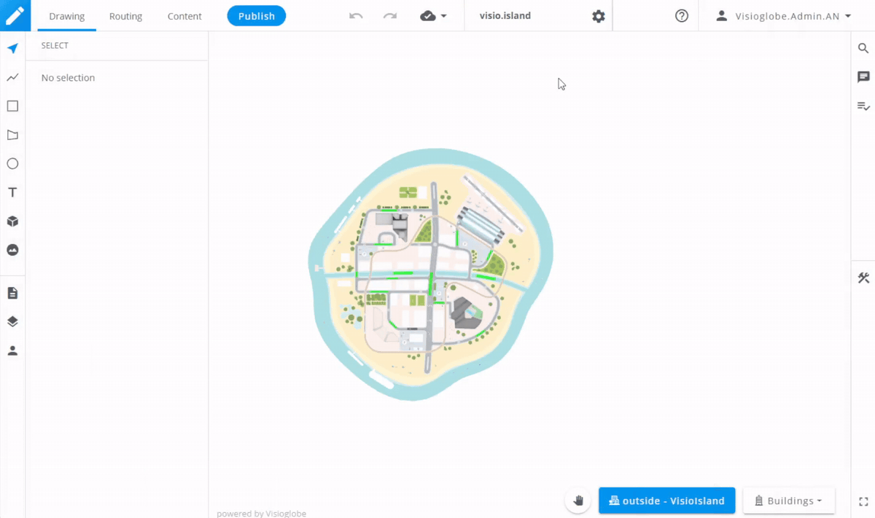Toggle the hand pan mode button
875x518 pixels.
point(578,501)
